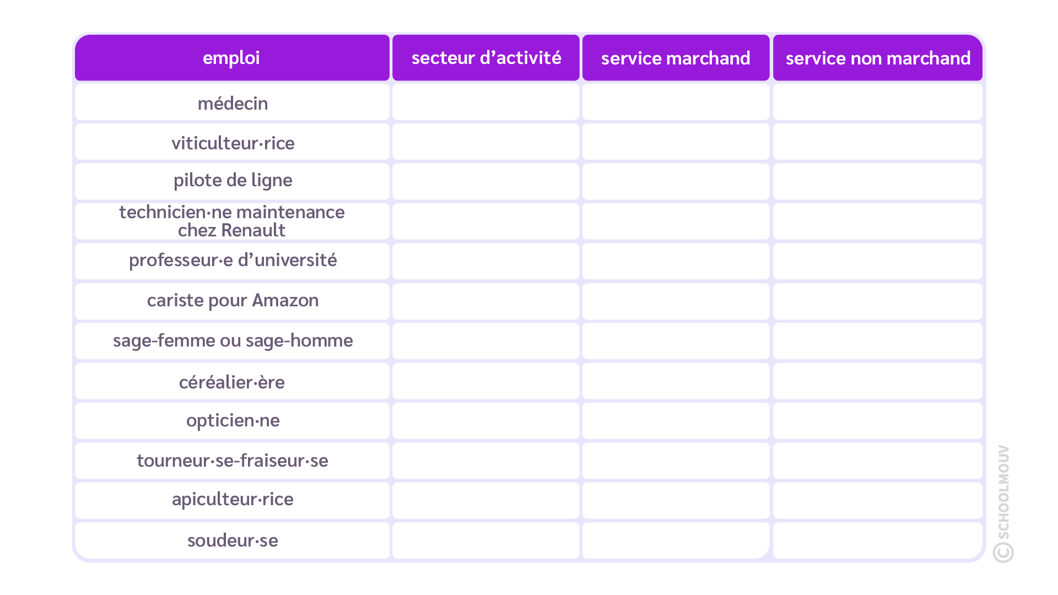Click the "tourneur·se-fraiseur·se" cell

[233, 460]
